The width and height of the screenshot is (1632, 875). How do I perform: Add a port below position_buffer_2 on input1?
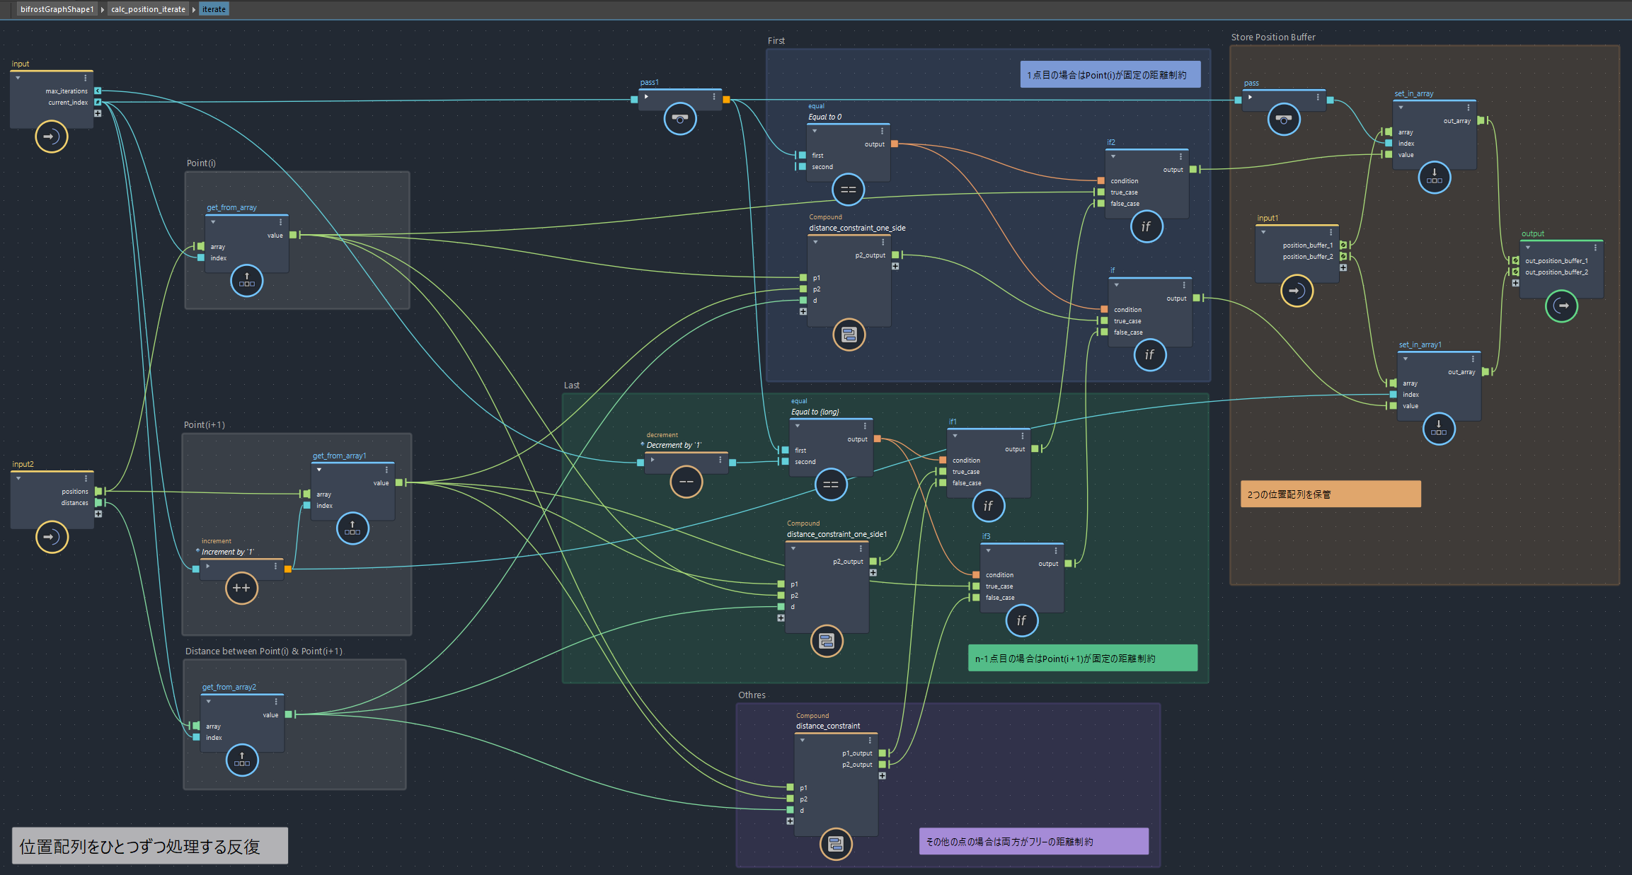(1343, 267)
